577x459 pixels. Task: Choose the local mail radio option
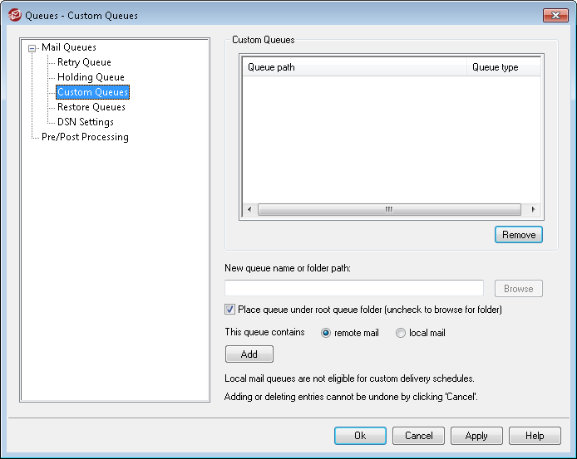click(401, 333)
